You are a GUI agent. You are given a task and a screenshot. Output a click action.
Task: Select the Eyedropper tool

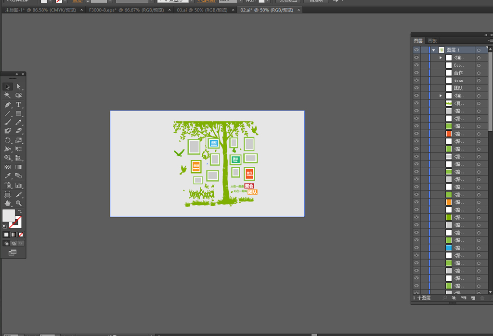pyautogui.click(x=8, y=176)
